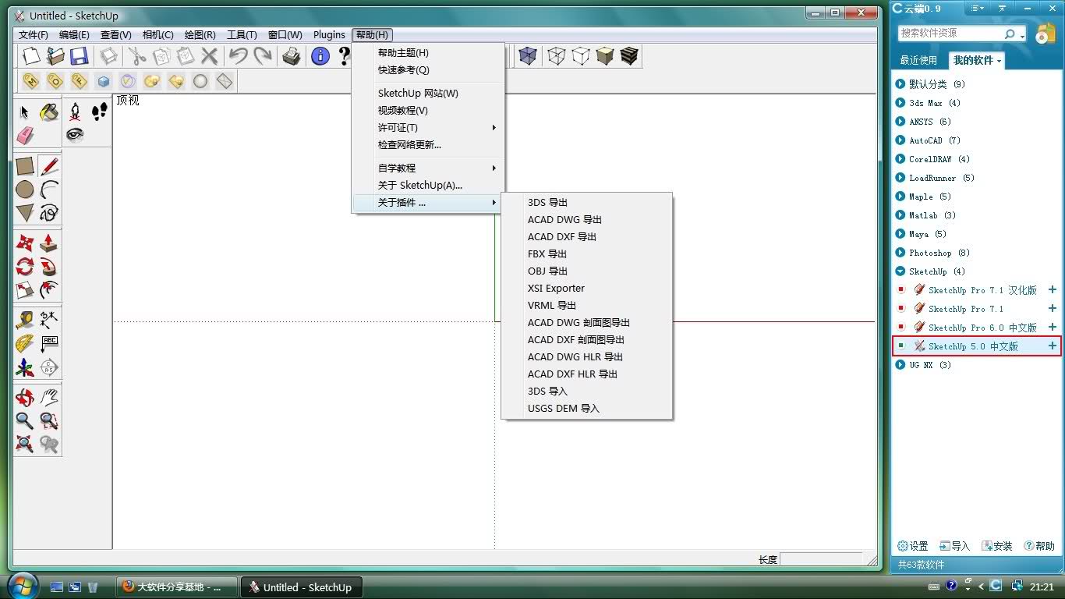Open the 文件(F) menu
Screen dimensions: 1065x599
34,35
